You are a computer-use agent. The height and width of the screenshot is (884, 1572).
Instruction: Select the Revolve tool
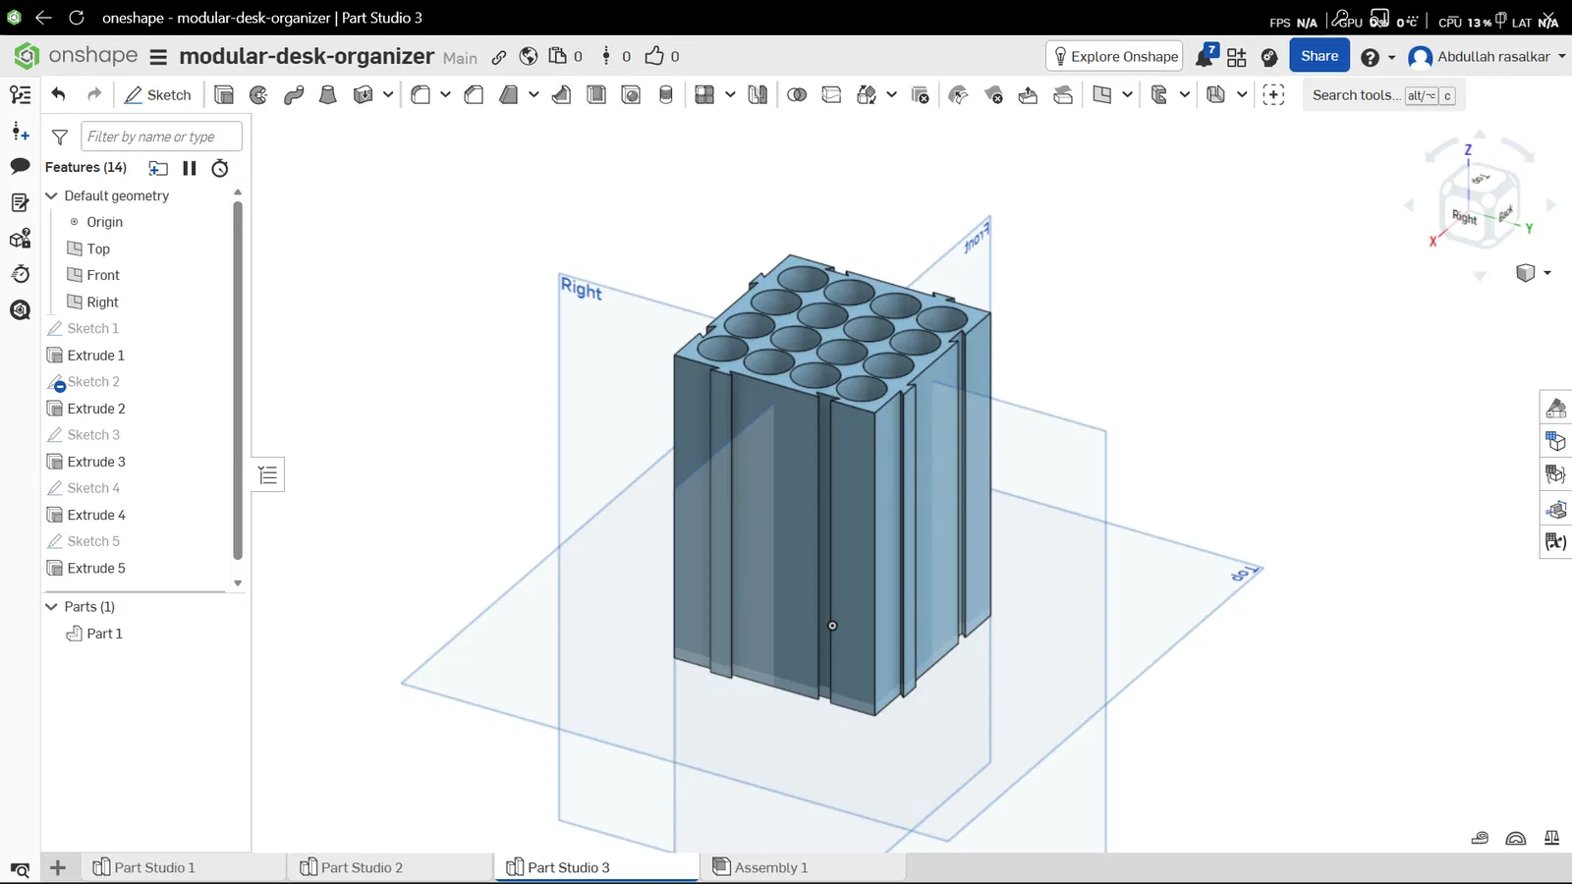pos(259,95)
